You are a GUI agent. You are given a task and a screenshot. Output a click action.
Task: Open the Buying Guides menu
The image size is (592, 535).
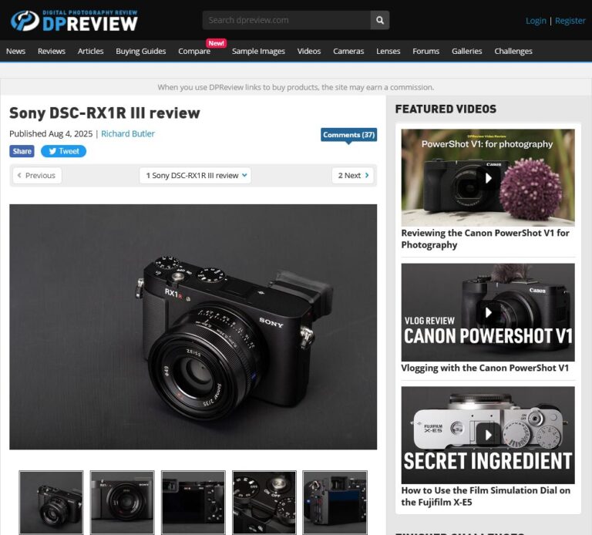pyautogui.click(x=140, y=52)
